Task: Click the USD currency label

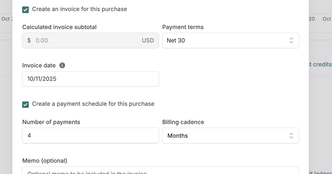Action: point(148,40)
